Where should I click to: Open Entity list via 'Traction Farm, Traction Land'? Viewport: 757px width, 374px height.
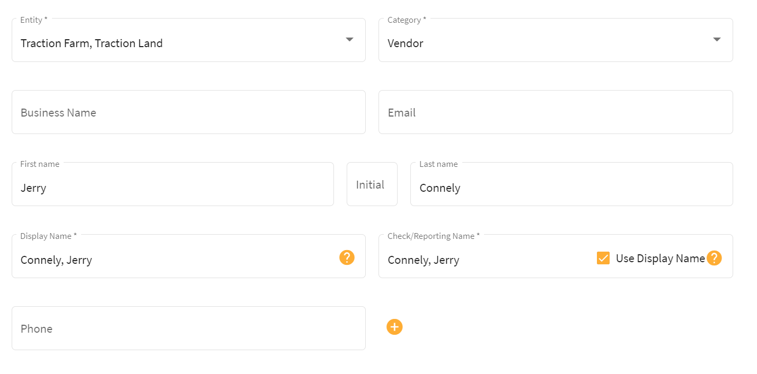pos(92,43)
